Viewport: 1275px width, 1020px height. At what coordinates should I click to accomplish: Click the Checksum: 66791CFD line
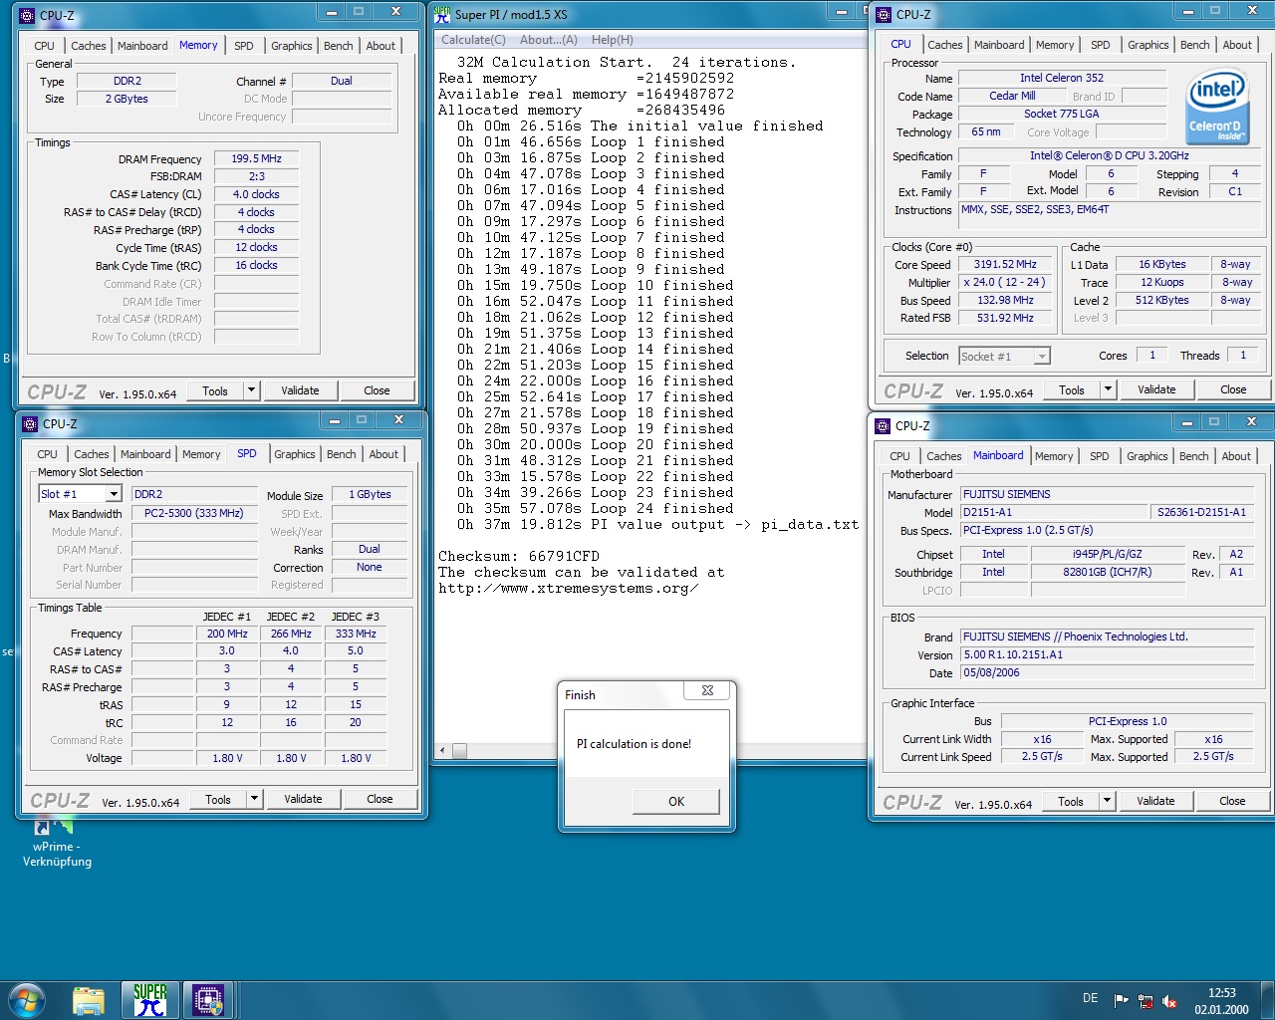519,556
